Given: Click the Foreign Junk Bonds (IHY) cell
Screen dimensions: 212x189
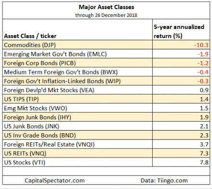Looking at the screenshot, I should tap(78, 117).
